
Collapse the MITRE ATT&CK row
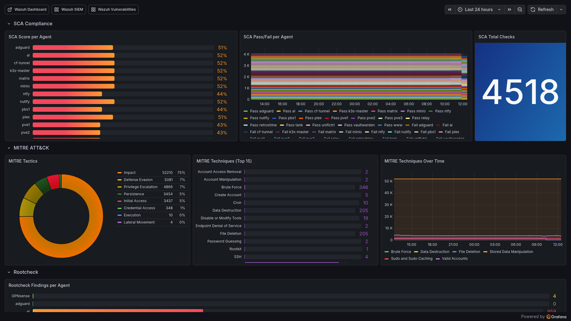click(x=9, y=148)
